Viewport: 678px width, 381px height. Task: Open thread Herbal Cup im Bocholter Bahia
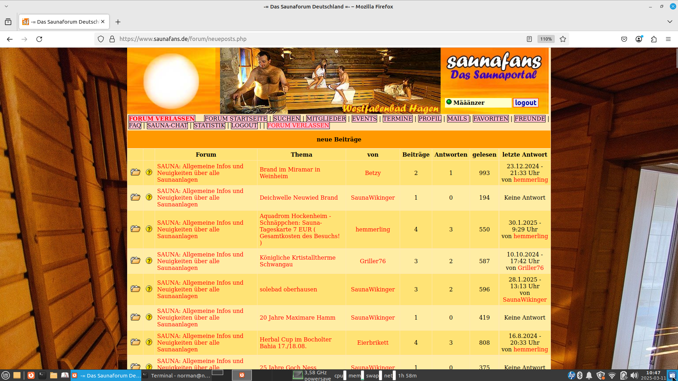pyautogui.click(x=296, y=343)
